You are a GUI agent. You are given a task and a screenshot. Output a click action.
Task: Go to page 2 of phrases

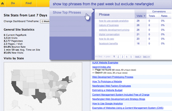(118, 57)
